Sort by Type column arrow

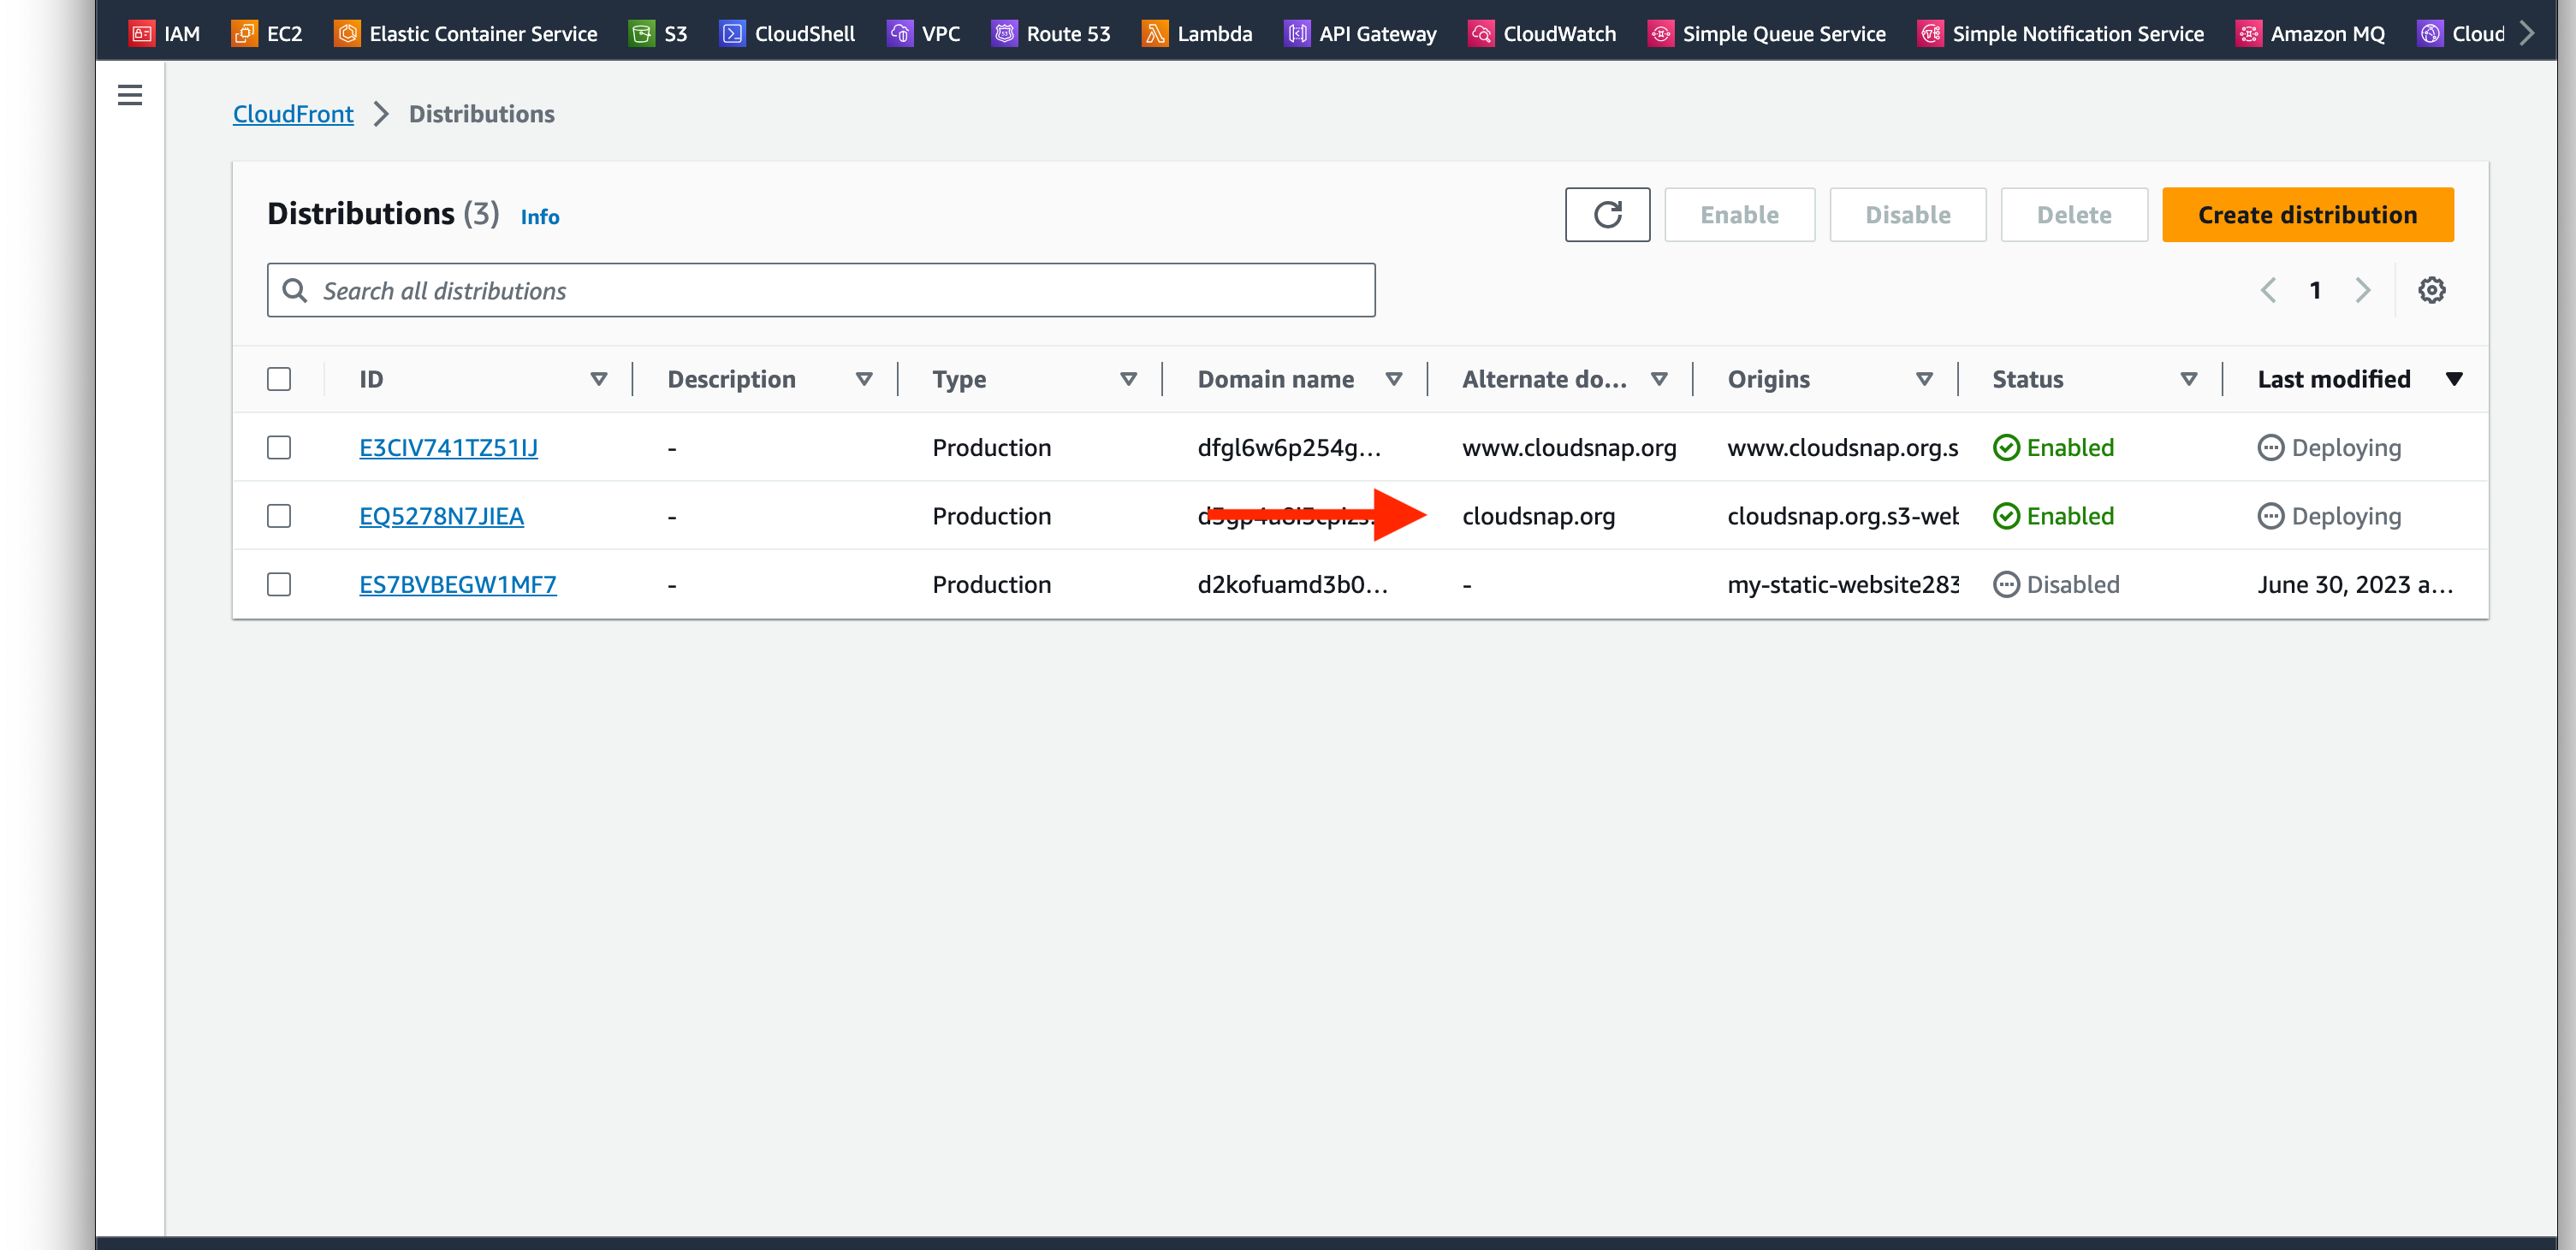1128,380
